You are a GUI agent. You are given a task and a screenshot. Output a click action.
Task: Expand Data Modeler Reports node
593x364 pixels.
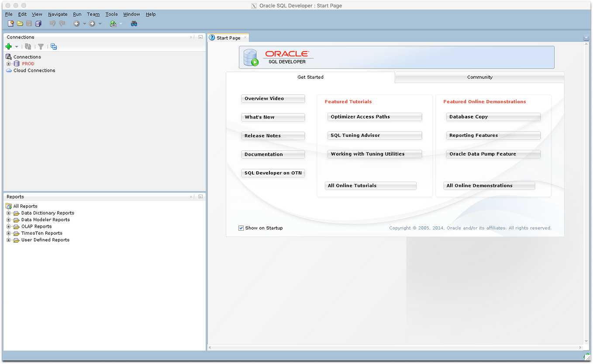click(x=8, y=220)
